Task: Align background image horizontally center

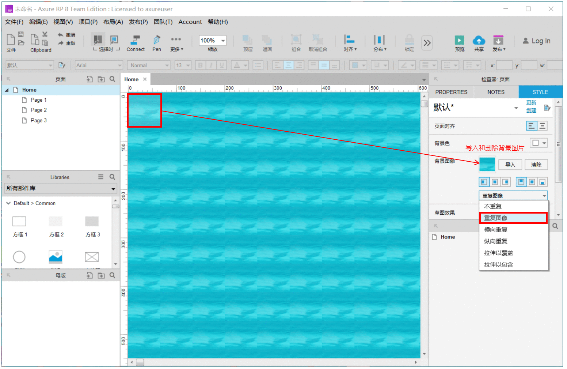Action: click(x=495, y=182)
